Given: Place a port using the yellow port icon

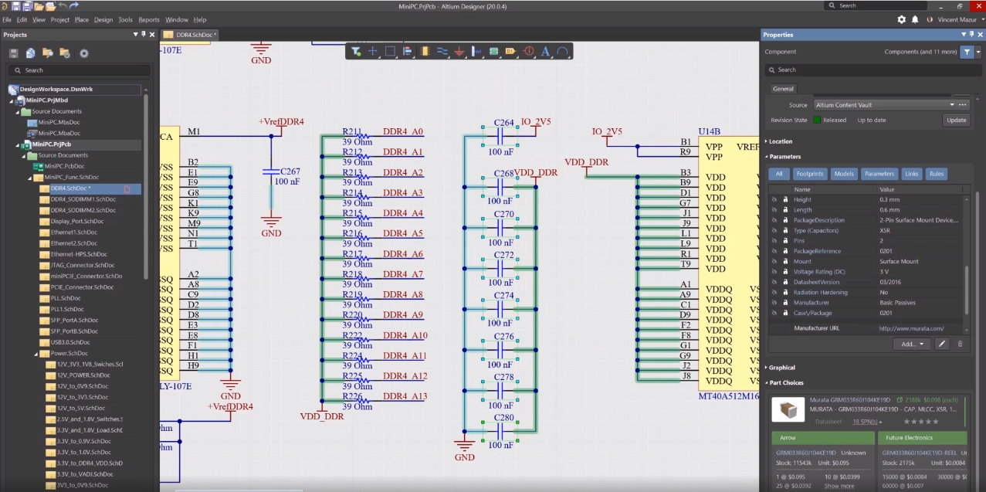Looking at the screenshot, I should tap(510, 52).
